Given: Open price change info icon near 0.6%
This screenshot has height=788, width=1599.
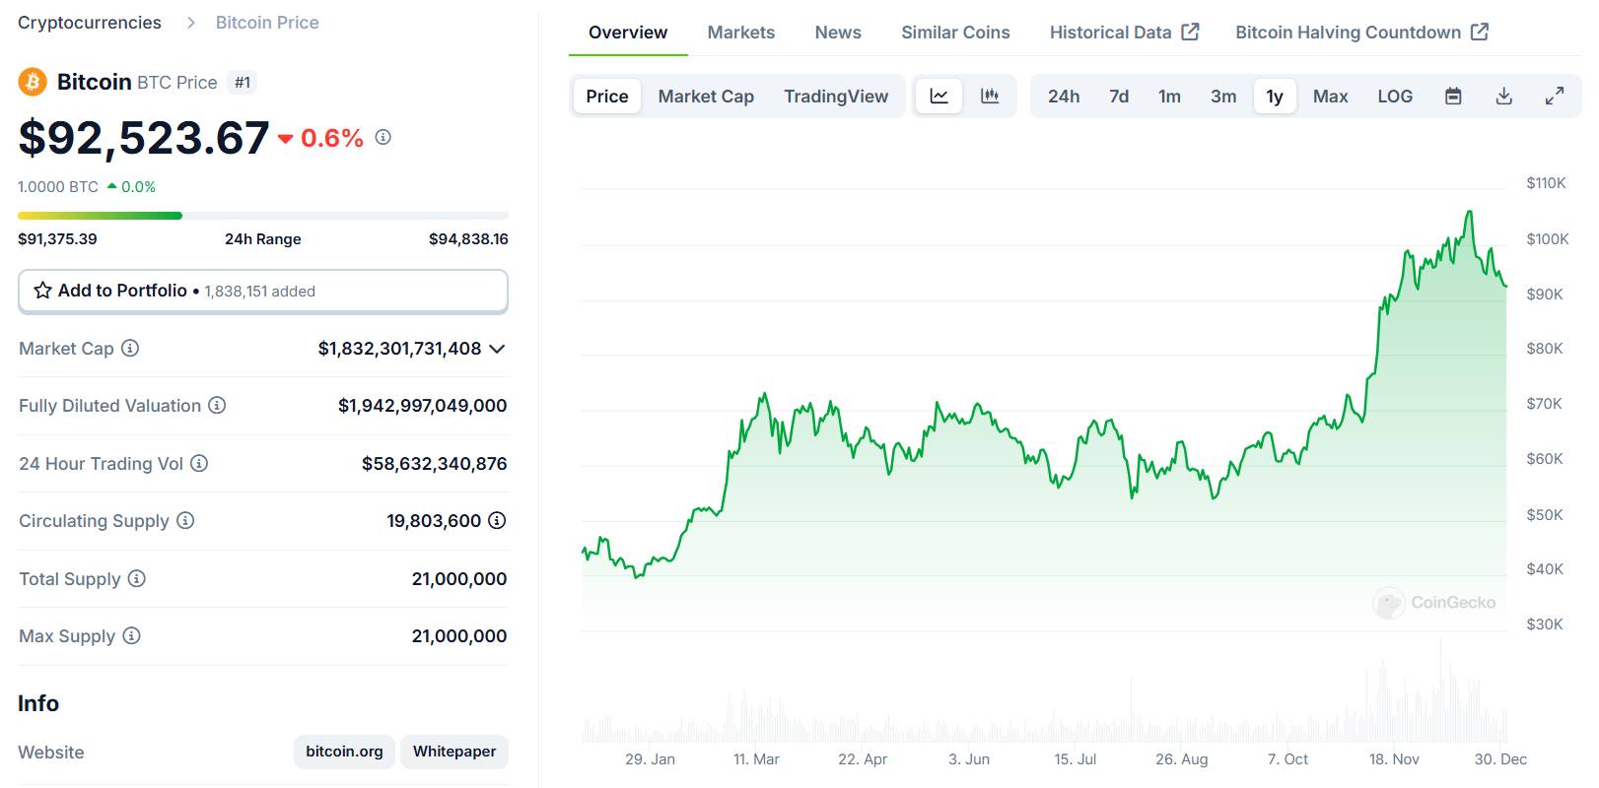Looking at the screenshot, I should click(383, 137).
